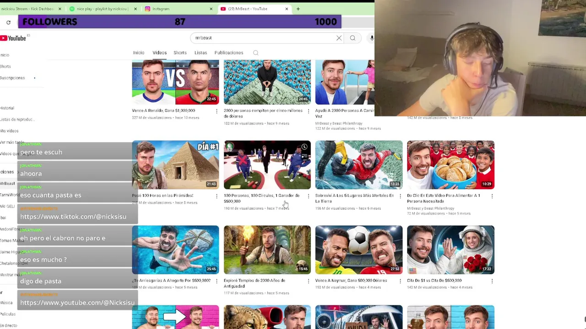586x329 pixels.
Task: Click the tiktok.com/@nicksisu chat link
Action: point(73,217)
